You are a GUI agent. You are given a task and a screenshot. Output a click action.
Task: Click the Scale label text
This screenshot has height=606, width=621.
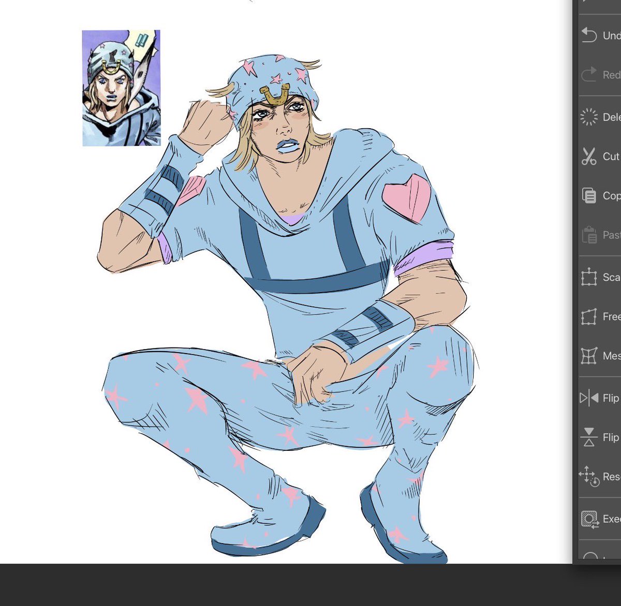coord(612,277)
